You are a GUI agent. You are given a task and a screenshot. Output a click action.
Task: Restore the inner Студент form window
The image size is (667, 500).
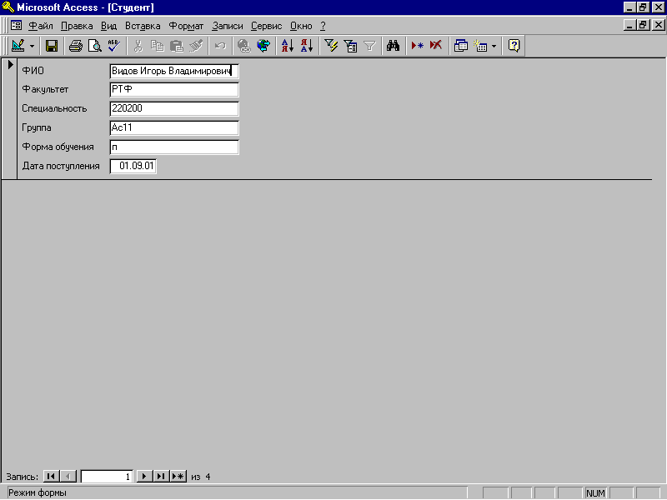[643, 25]
